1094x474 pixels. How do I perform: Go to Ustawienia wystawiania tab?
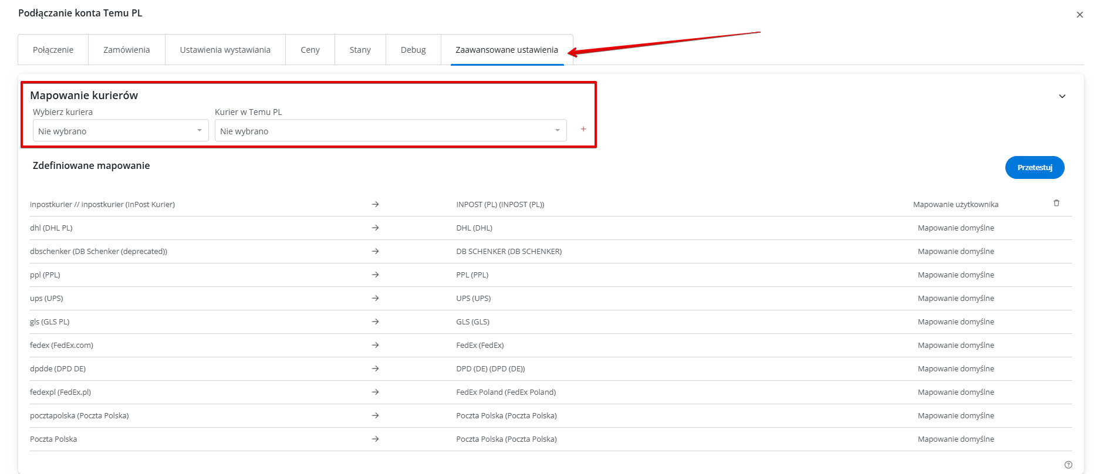tap(225, 50)
